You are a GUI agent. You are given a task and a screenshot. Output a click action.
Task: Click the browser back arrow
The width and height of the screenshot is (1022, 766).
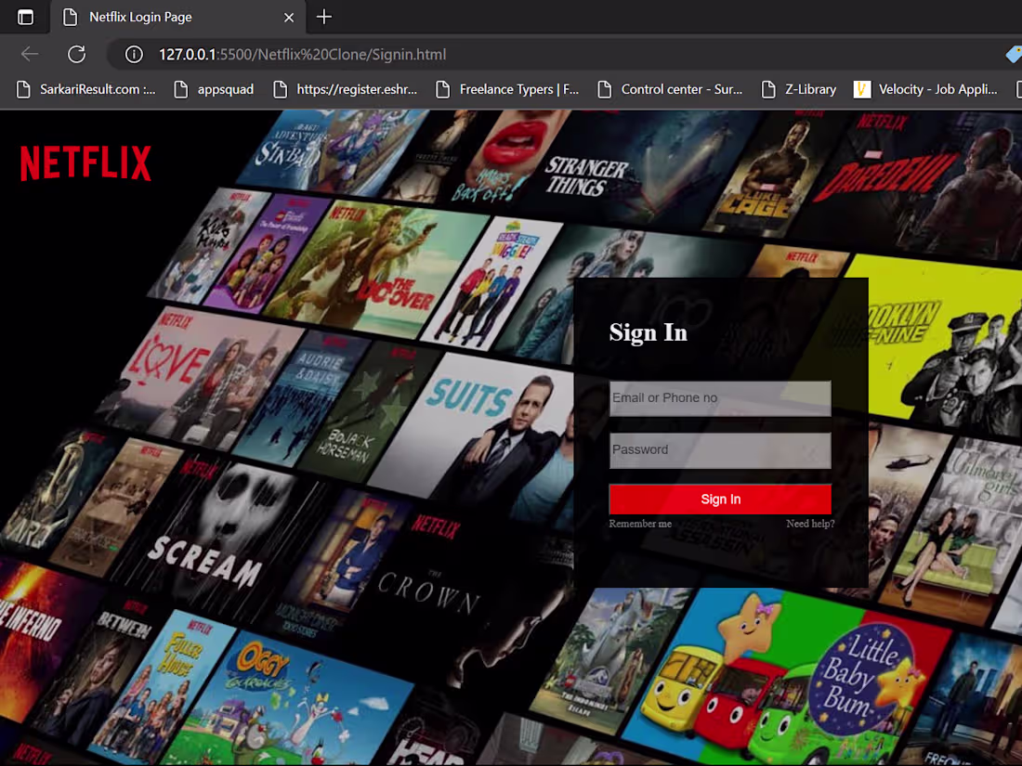[x=30, y=54]
